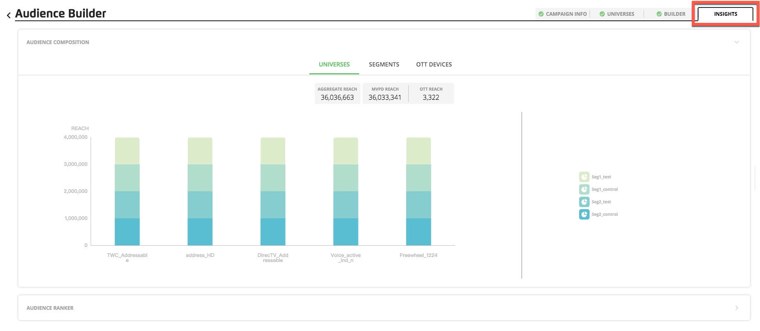The image size is (760, 331).
Task: Click the REACH axis title
Action: coord(80,128)
